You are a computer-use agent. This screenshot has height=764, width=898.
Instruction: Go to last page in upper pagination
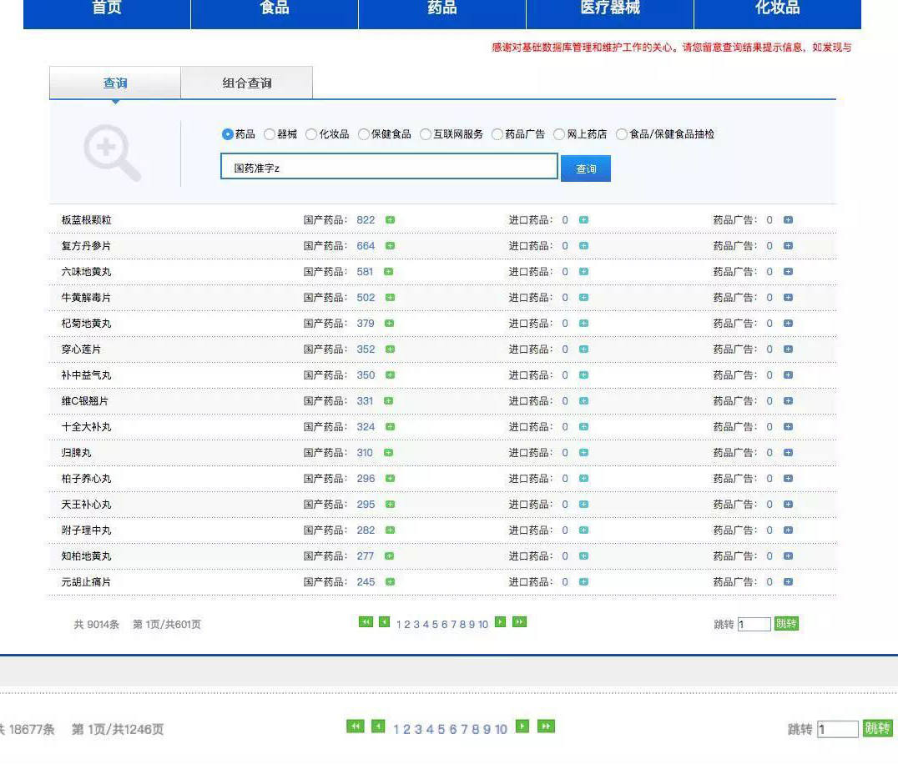pos(519,622)
